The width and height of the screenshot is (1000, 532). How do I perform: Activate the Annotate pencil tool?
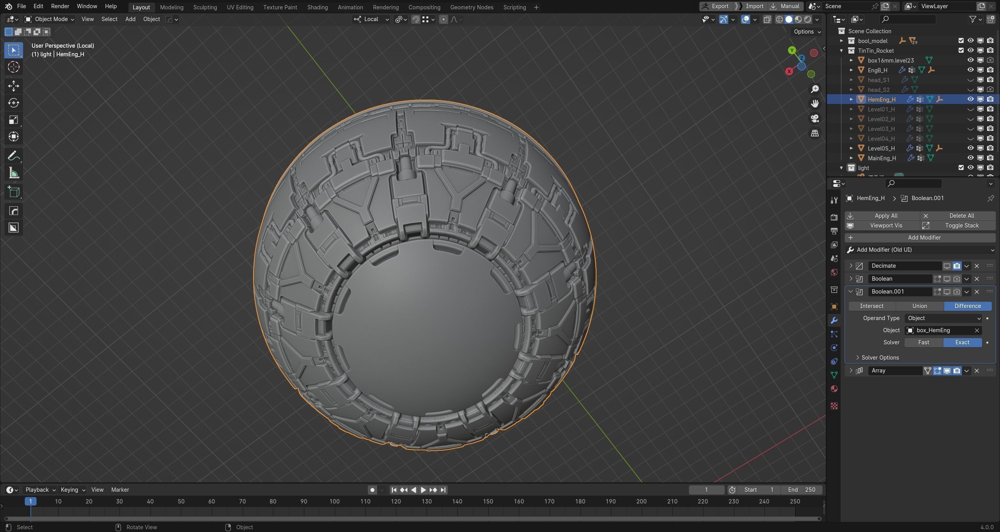pos(14,156)
